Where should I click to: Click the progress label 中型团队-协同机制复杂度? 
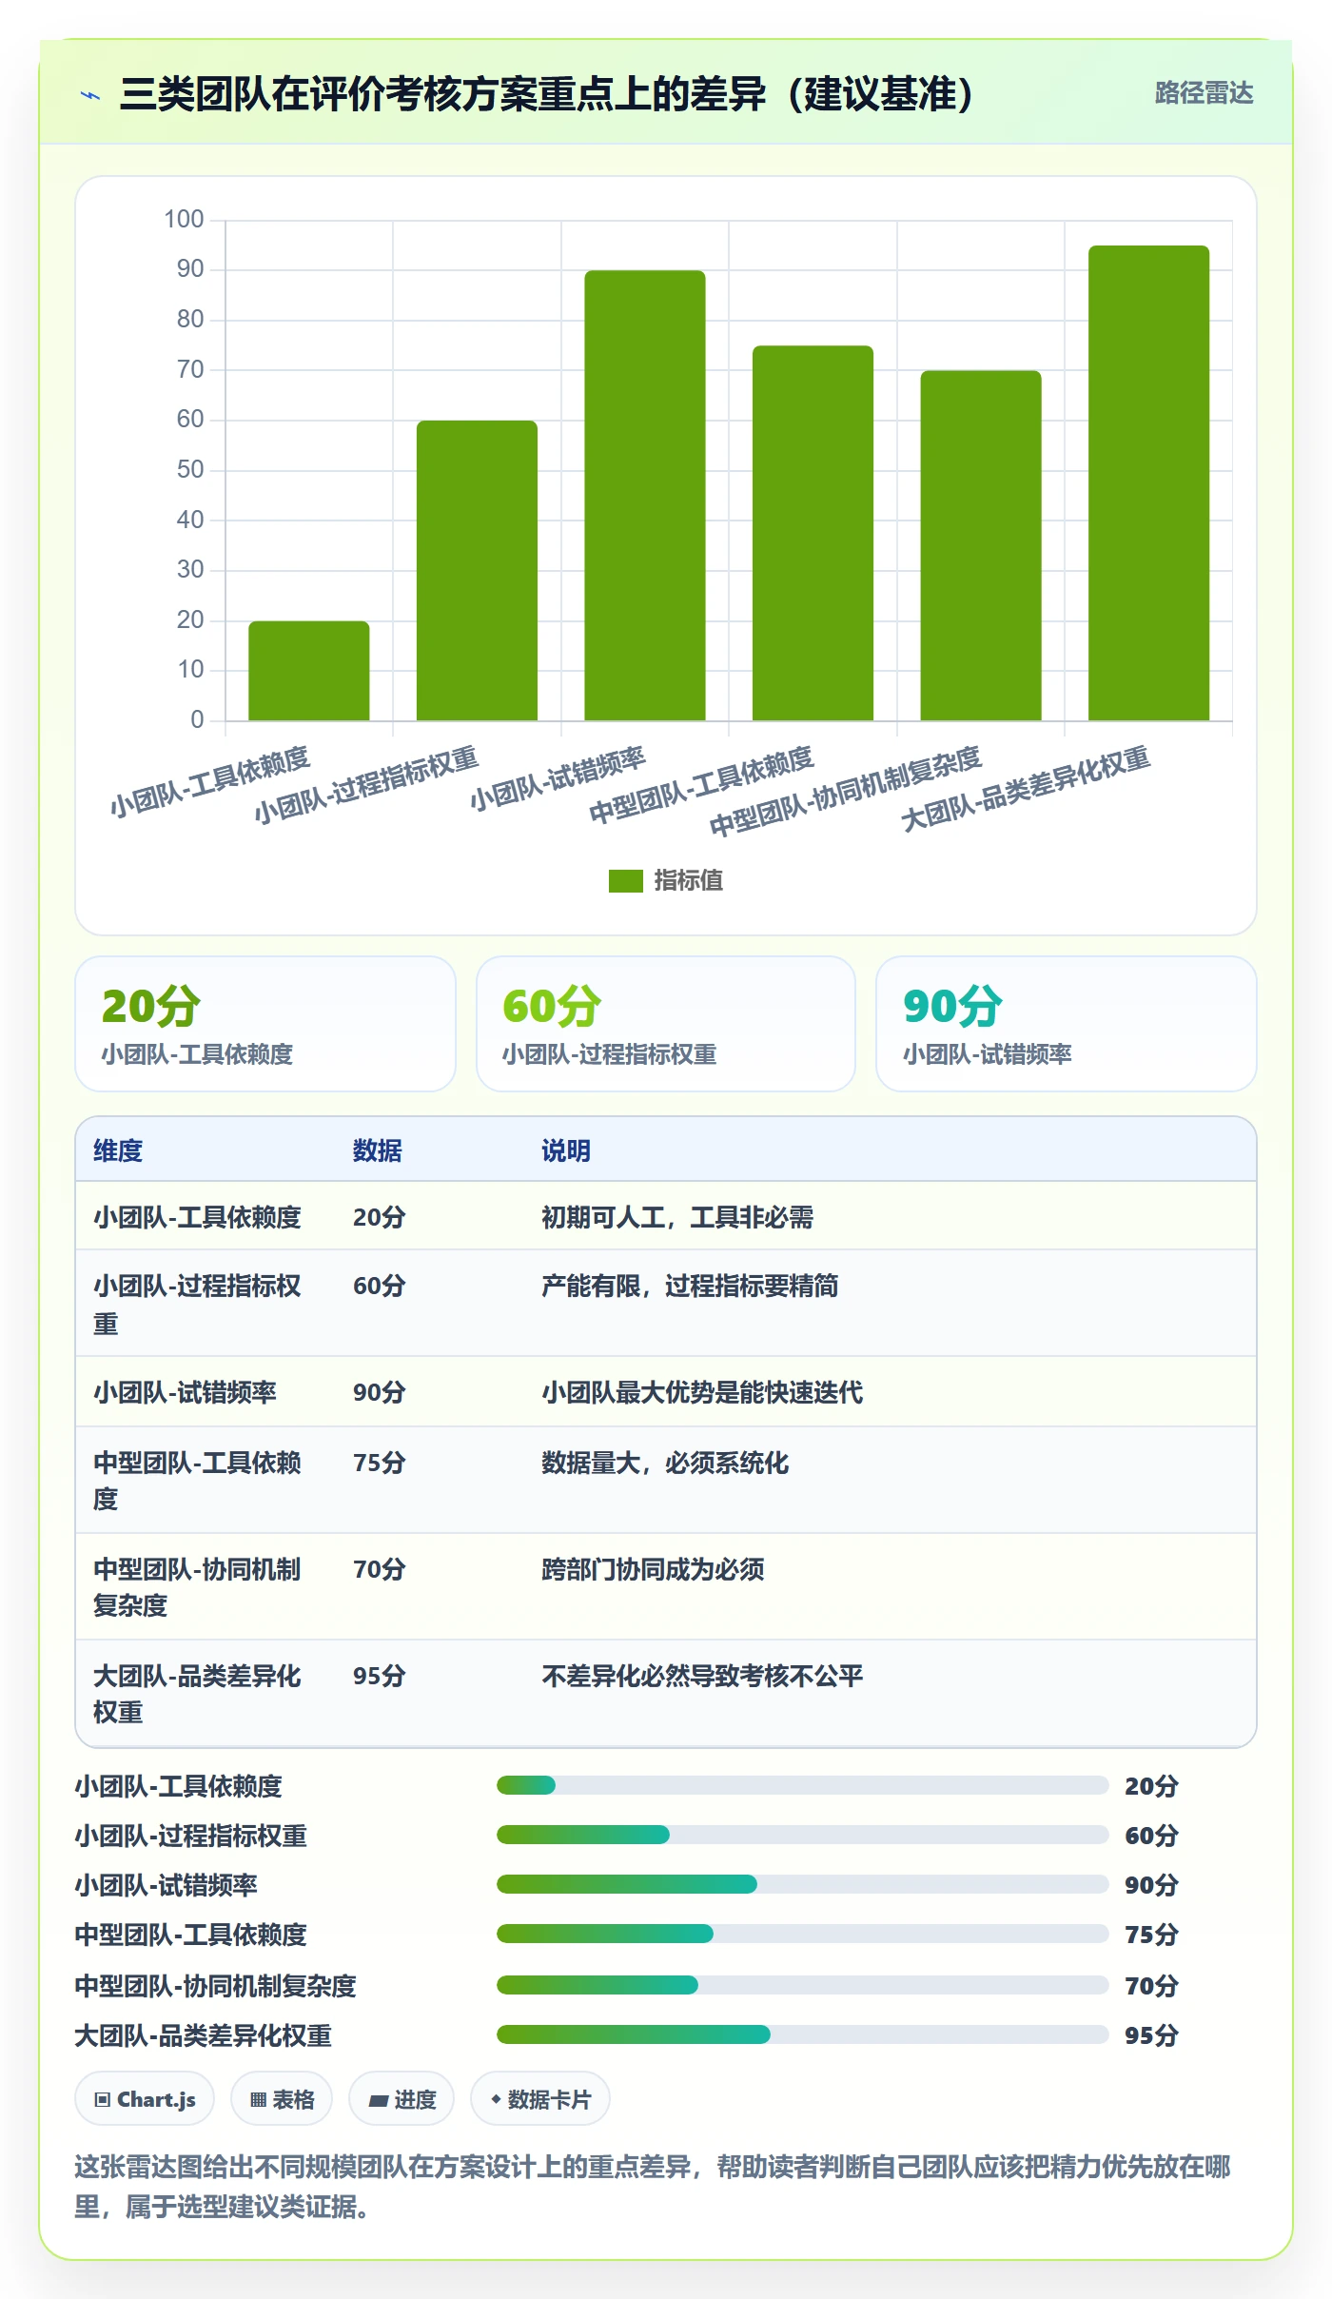tap(215, 1986)
